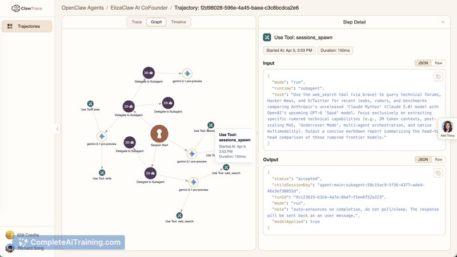The width and height of the screenshot is (457, 257).
Task: Click the "status": "accepted" line in Output
Action: pos(296,179)
